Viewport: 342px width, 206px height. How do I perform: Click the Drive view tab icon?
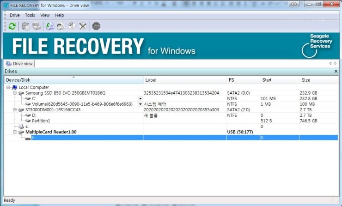coord(8,64)
